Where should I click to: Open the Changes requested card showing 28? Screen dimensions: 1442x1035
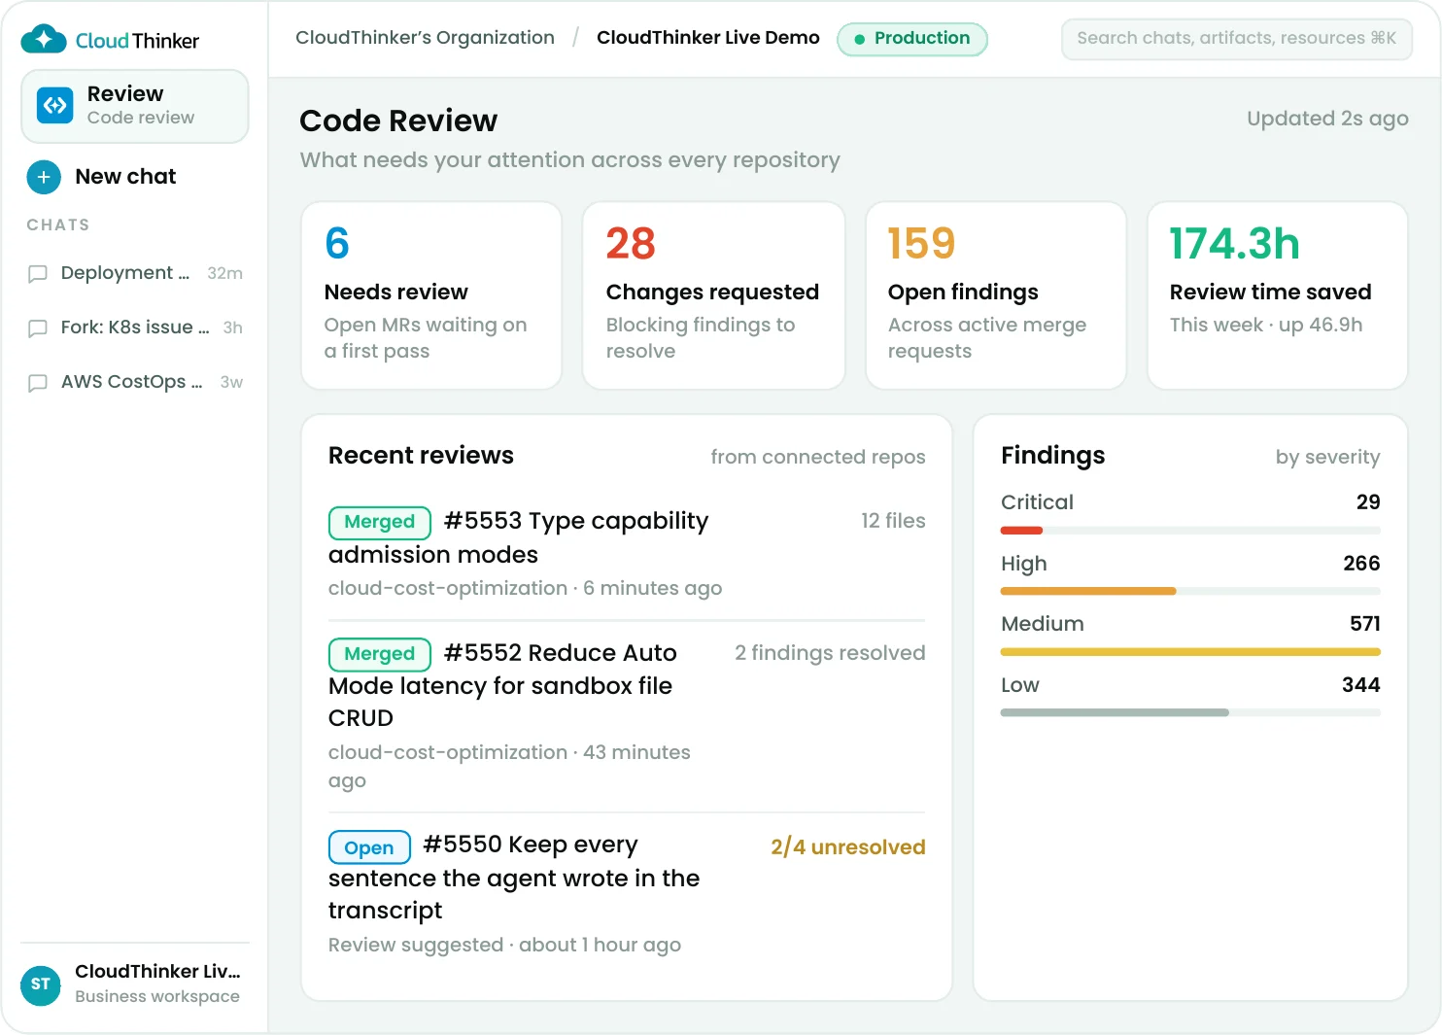click(x=714, y=295)
